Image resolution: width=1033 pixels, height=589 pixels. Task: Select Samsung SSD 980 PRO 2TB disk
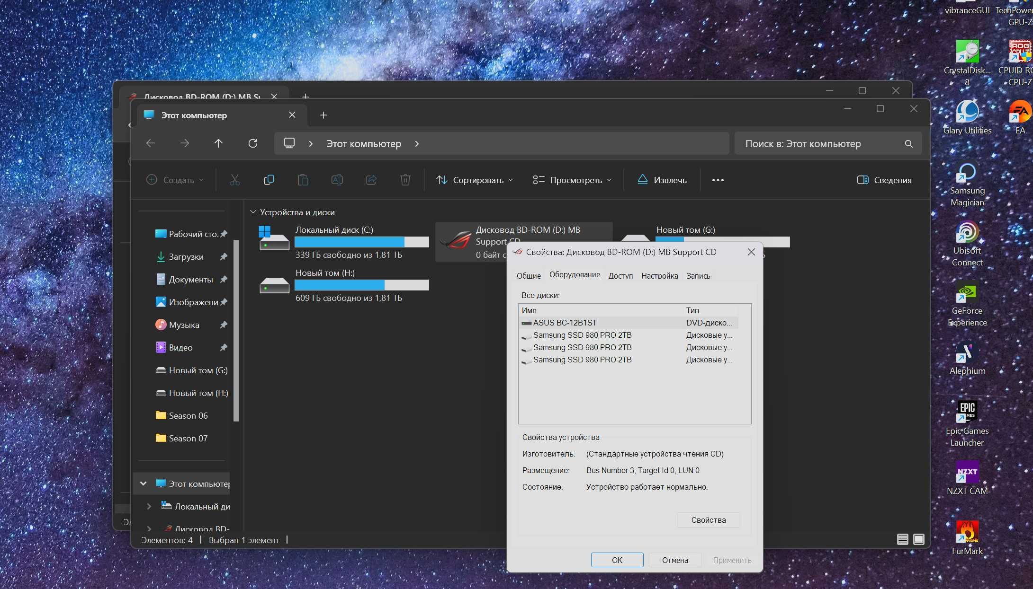pos(583,334)
